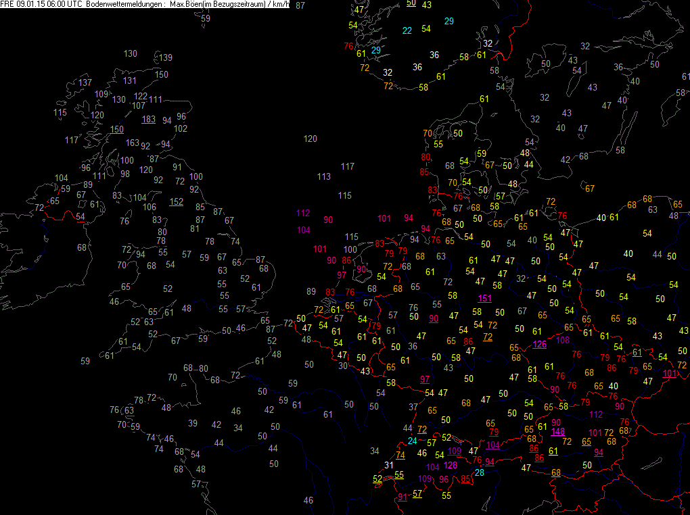Click the underlined 183 gust value in Scotland
The height and width of the screenshot is (515, 690).
(148, 119)
